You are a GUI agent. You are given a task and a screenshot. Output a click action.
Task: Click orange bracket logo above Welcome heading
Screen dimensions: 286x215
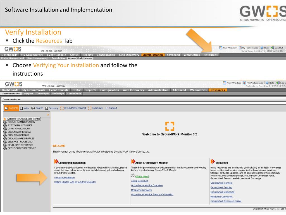click(170, 126)
